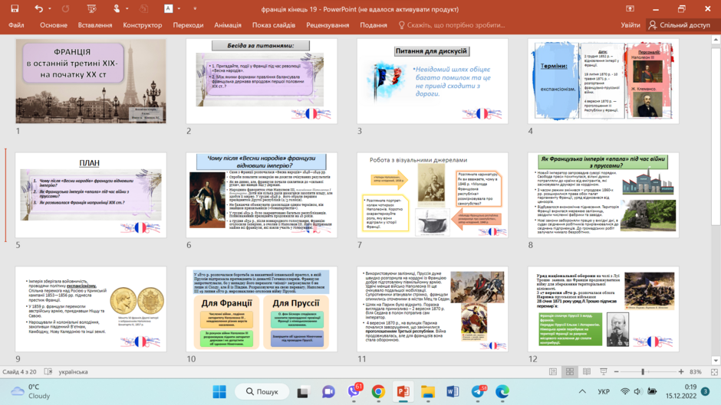The height and width of the screenshot is (405, 721).
Task: Switch to Reading view icon
Action: pos(587,371)
